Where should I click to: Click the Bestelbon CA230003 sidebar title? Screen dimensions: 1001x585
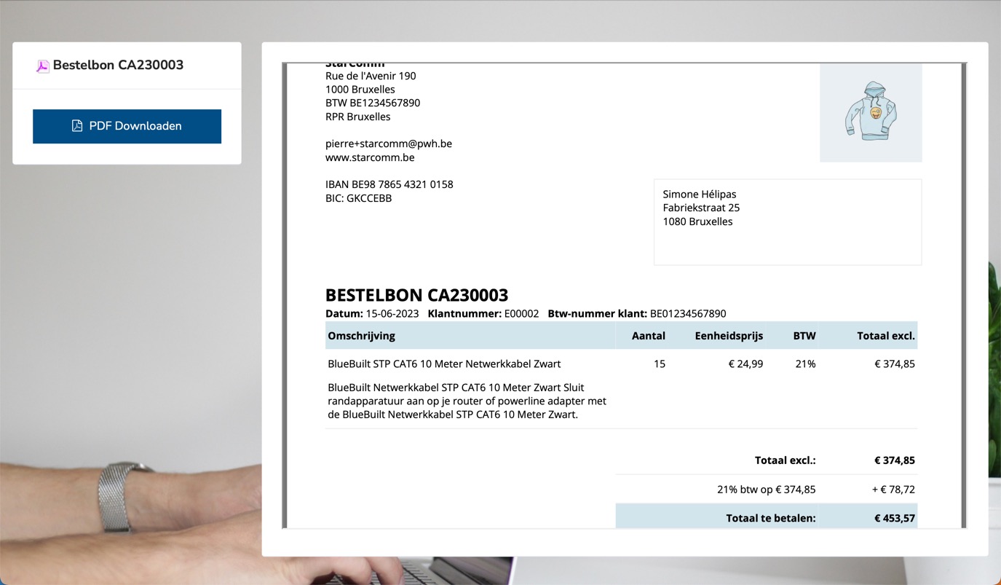pyautogui.click(x=118, y=65)
